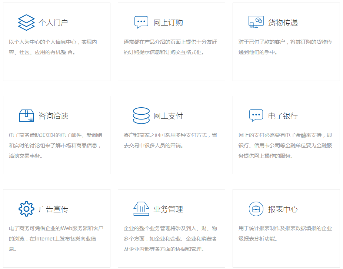Open the 报表中心 heading
343x269 pixels.
[283, 209]
